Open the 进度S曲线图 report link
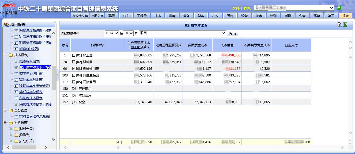 pyautogui.click(x=29, y=49)
